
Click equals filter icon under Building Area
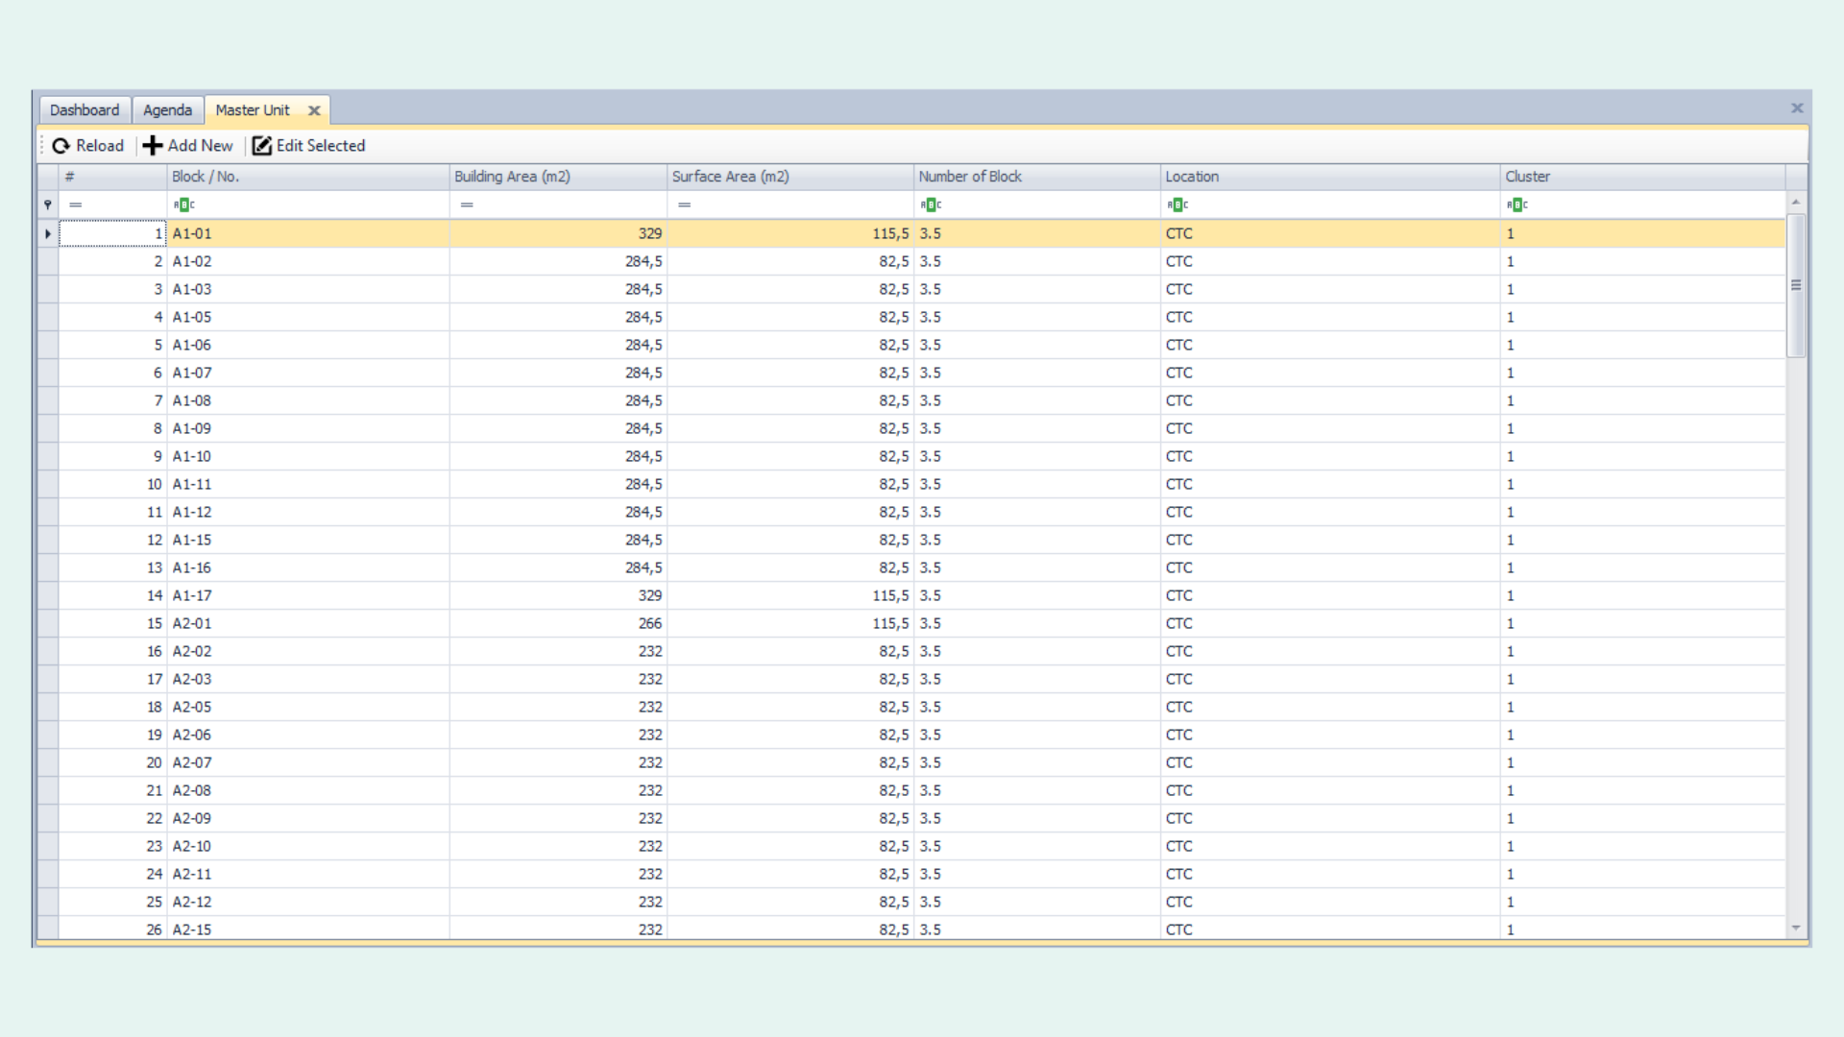point(467,205)
